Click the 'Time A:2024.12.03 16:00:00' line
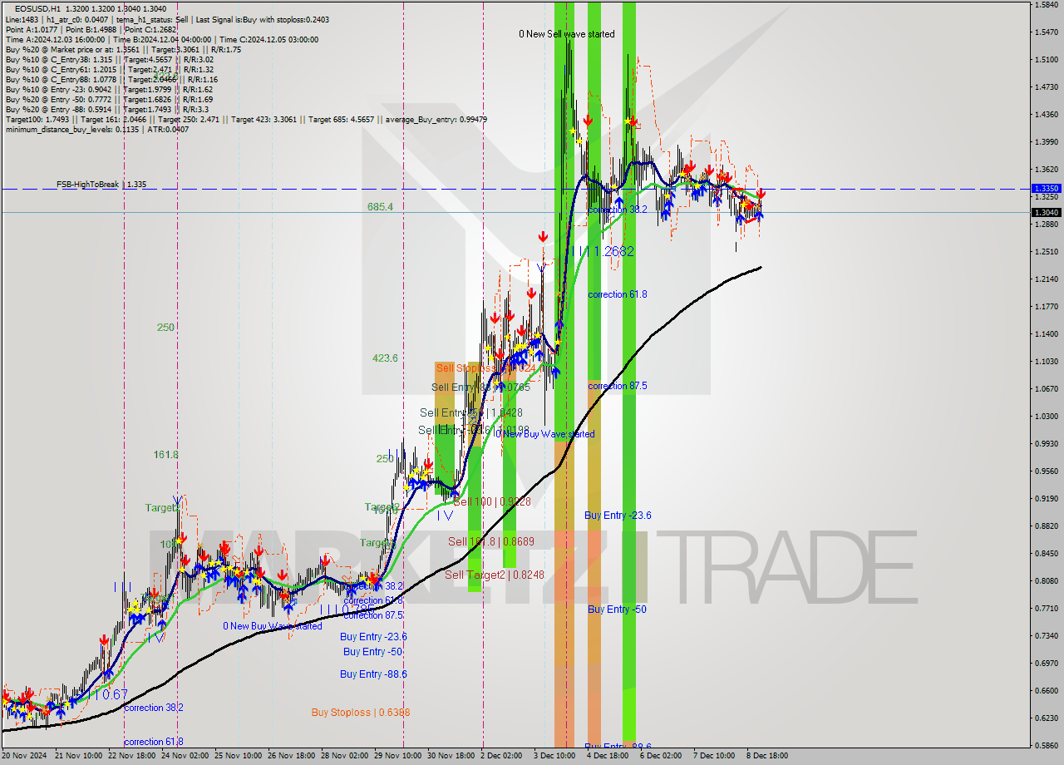 click(x=161, y=39)
